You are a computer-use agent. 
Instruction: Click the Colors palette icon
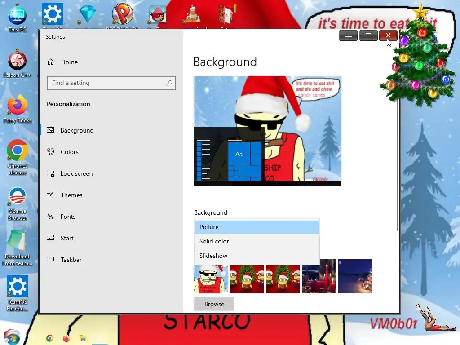click(50, 152)
